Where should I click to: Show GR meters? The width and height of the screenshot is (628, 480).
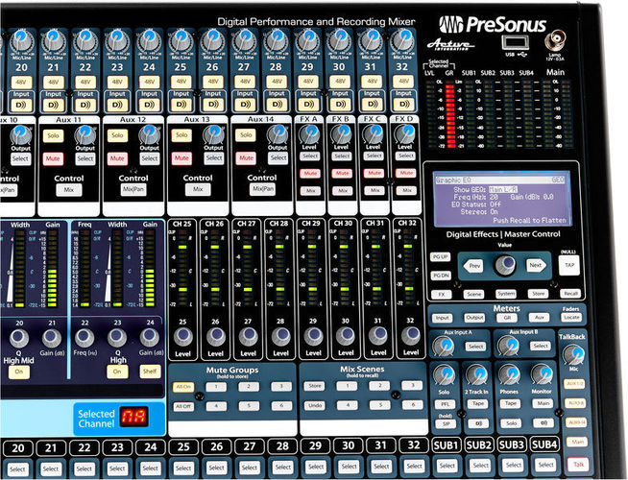507,318
